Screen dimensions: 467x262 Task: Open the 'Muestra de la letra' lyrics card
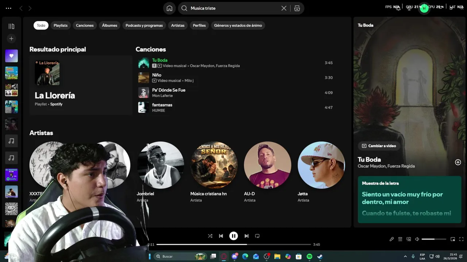coord(409,199)
